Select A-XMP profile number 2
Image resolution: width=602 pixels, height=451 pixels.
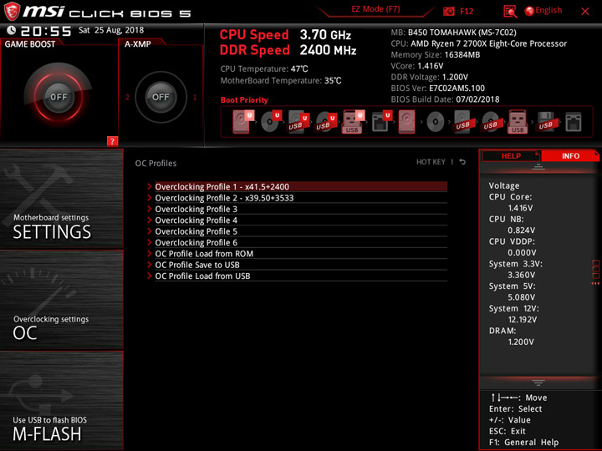coord(127,97)
